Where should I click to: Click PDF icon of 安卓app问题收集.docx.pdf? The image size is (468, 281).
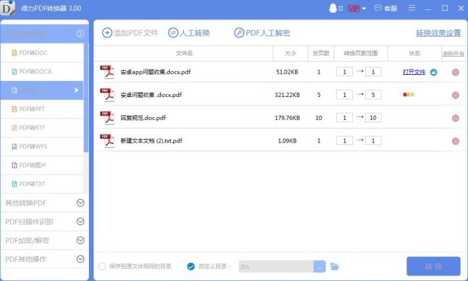pyautogui.click(x=108, y=72)
